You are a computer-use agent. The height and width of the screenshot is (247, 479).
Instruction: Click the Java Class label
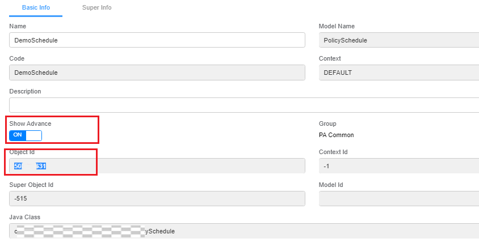pos(25,217)
